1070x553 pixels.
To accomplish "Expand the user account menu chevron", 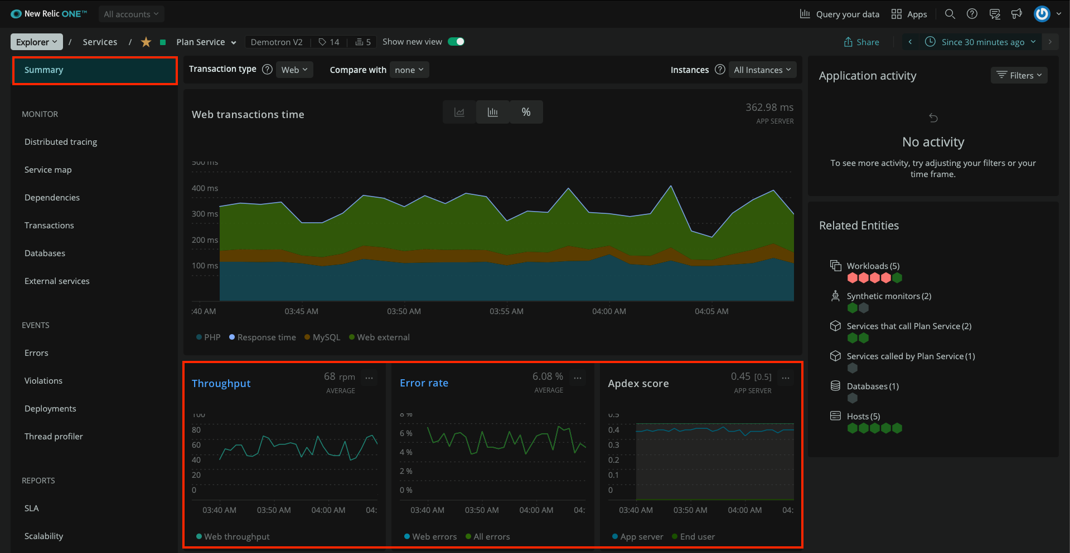I will tap(1058, 14).
